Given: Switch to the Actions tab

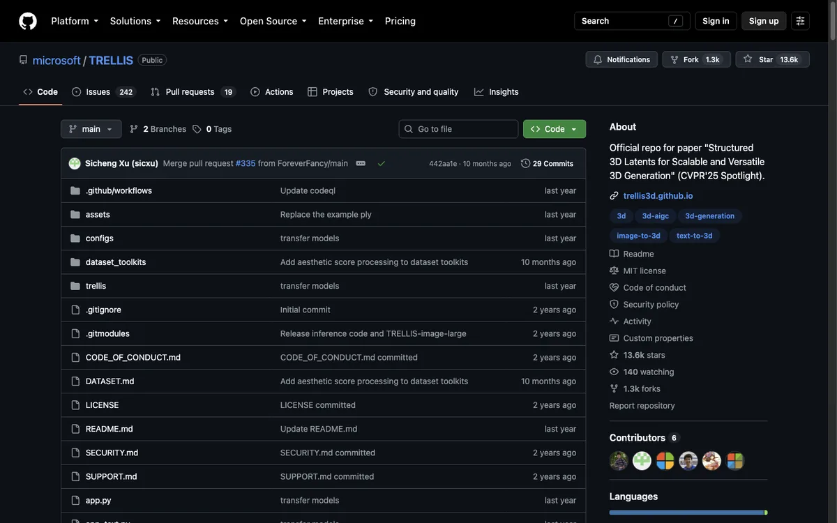Looking at the screenshot, I should 272,92.
